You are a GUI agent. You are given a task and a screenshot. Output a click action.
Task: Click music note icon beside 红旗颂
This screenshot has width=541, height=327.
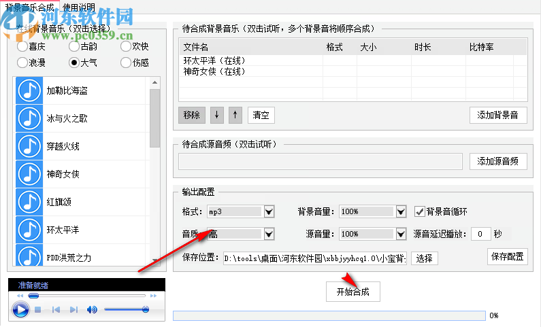click(x=29, y=202)
